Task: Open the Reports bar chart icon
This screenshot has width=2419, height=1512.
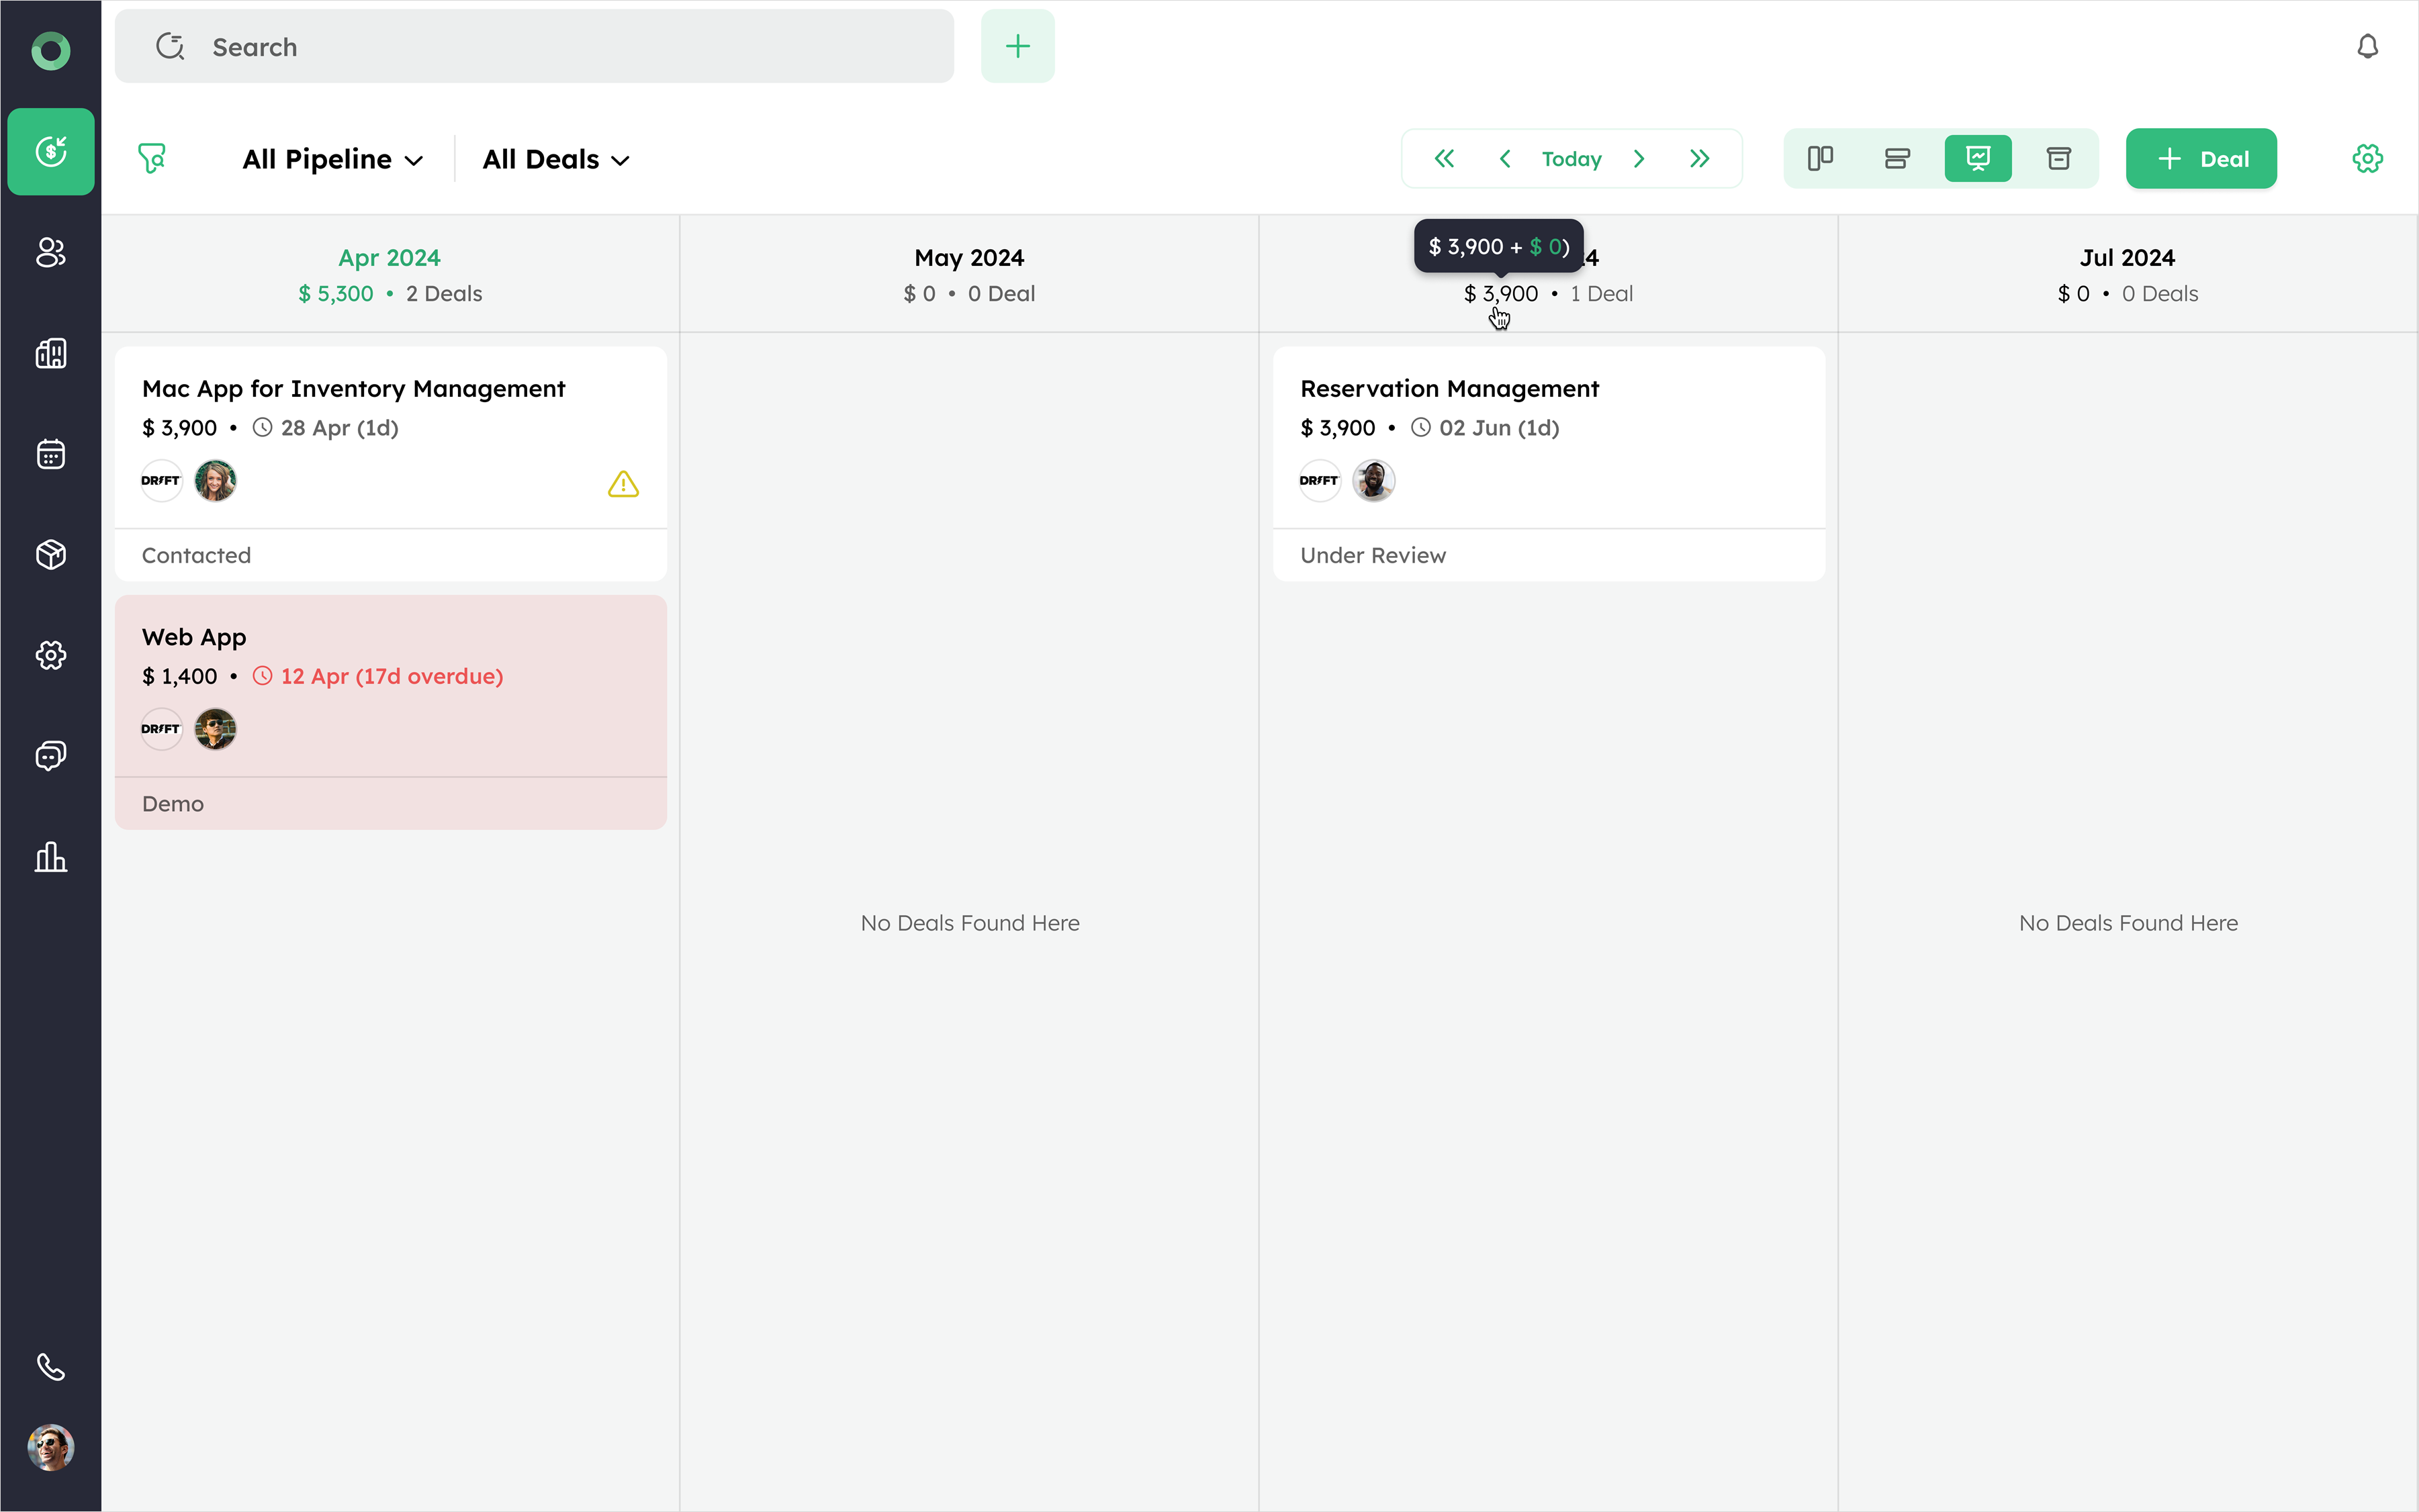Action: pos(50,857)
